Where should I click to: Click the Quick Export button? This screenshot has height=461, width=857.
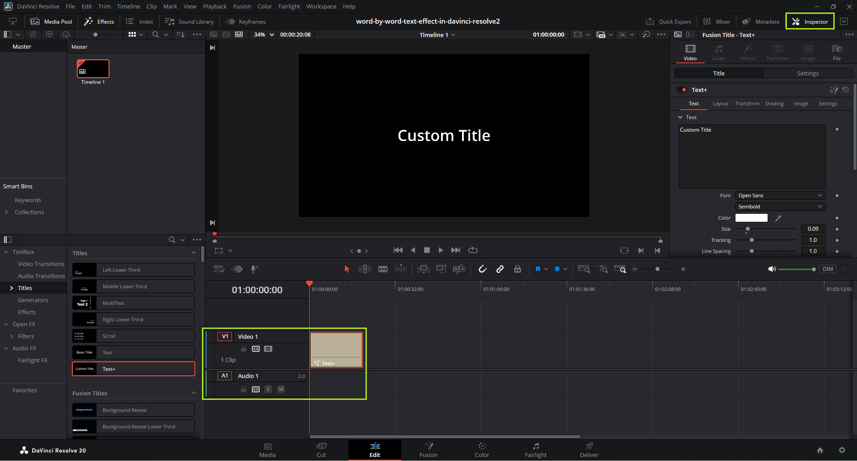coord(668,21)
